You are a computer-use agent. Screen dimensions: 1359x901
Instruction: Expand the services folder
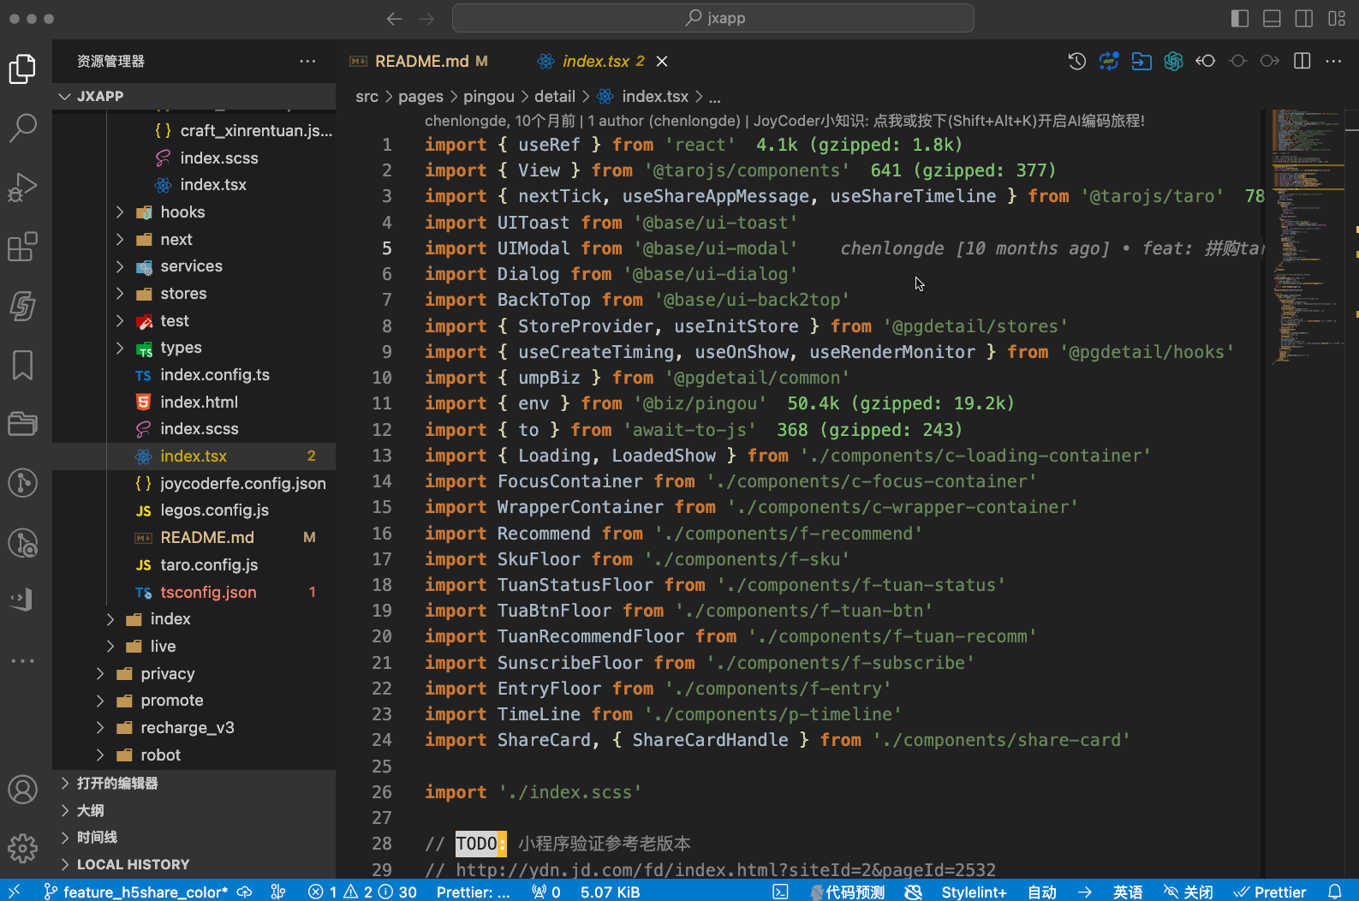194,266
